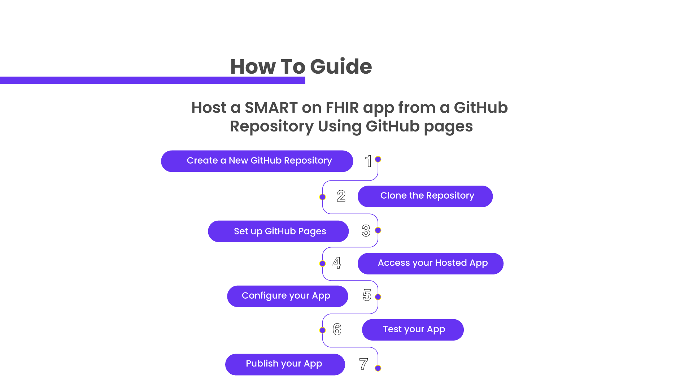This screenshot has height=390, width=693.
Task: Click the purple horizontal accent line
Action: tap(152, 81)
